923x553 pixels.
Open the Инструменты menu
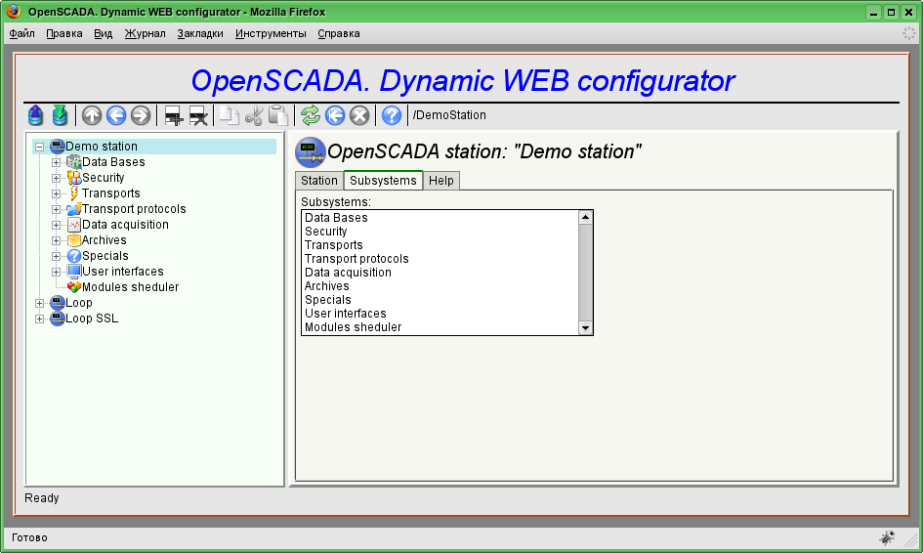click(271, 33)
